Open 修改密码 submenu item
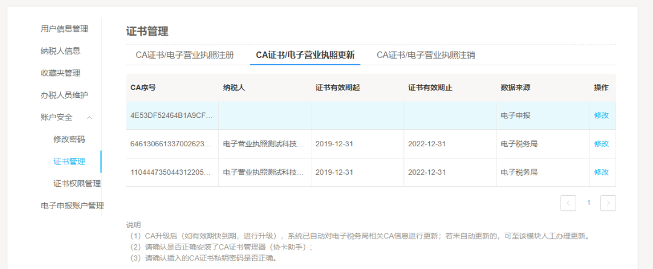 click(x=69, y=140)
